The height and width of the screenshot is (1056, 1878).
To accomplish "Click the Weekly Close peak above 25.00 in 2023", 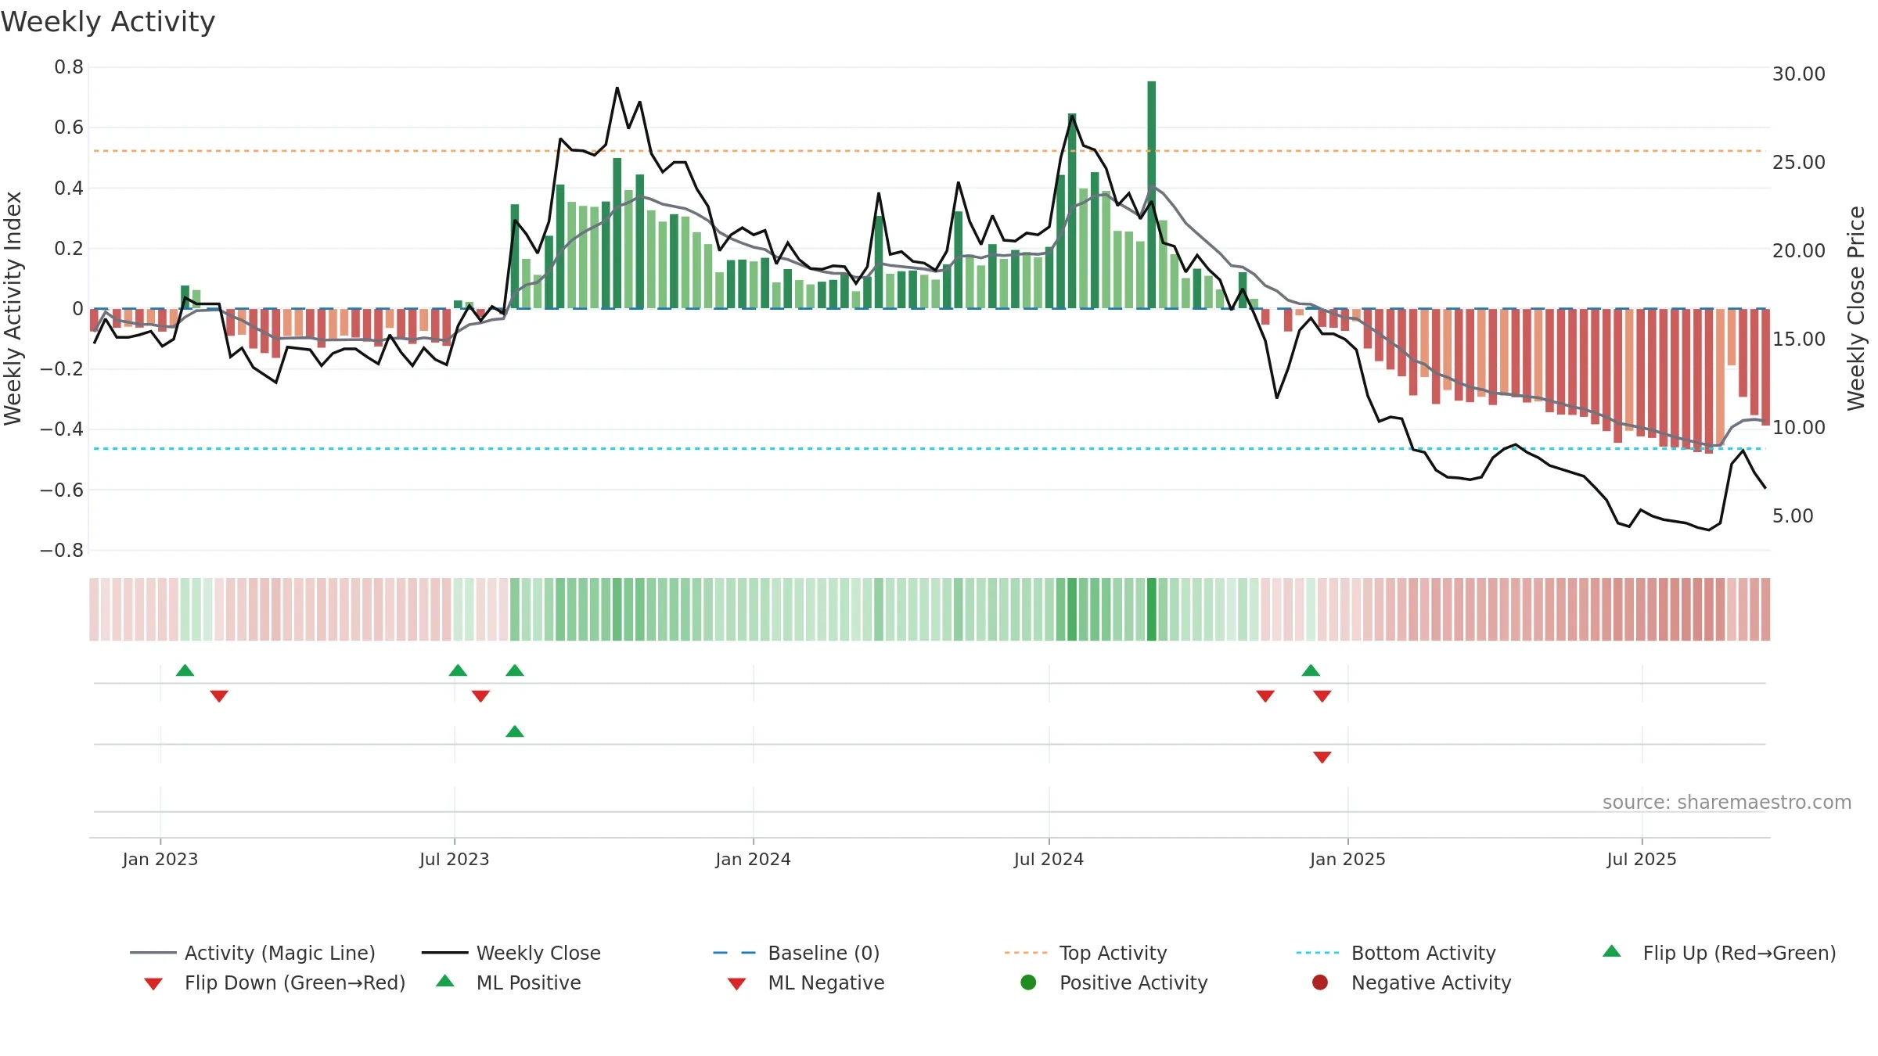I will tap(617, 88).
